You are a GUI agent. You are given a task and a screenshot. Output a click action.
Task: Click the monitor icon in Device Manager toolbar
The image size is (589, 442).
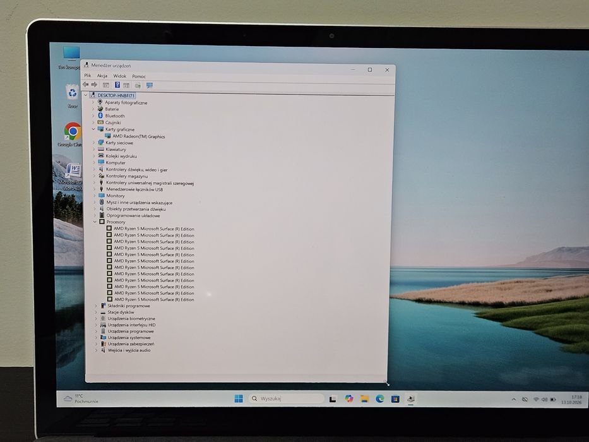(x=150, y=85)
